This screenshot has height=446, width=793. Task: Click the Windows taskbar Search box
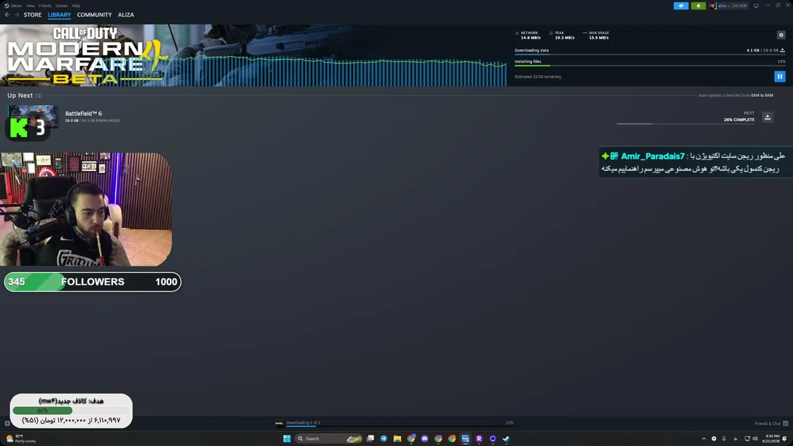(330, 439)
